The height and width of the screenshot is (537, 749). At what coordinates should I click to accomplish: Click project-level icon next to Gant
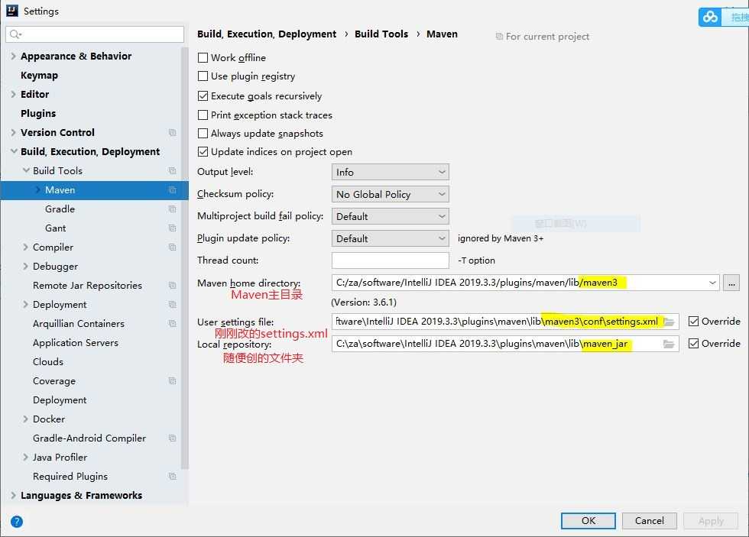[173, 228]
